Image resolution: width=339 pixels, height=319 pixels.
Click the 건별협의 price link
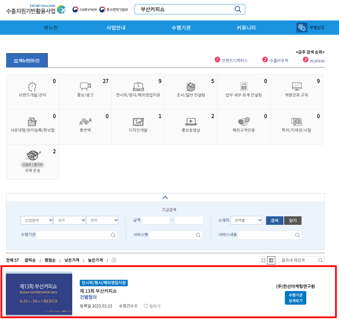(88, 297)
